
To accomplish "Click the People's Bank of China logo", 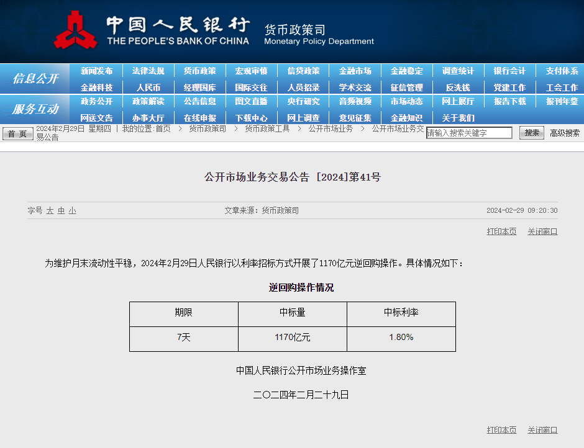I will pyautogui.click(x=75, y=30).
